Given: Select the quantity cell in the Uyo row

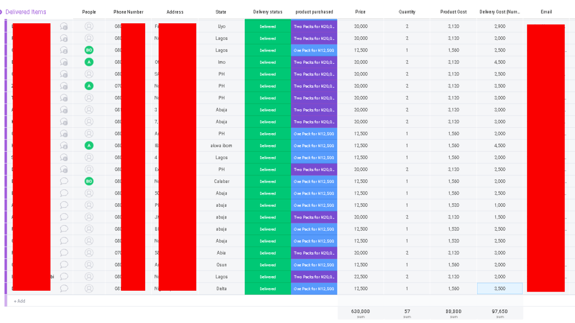Looking at the screenshot, I should pyautogui.click(x=407, y=26).
